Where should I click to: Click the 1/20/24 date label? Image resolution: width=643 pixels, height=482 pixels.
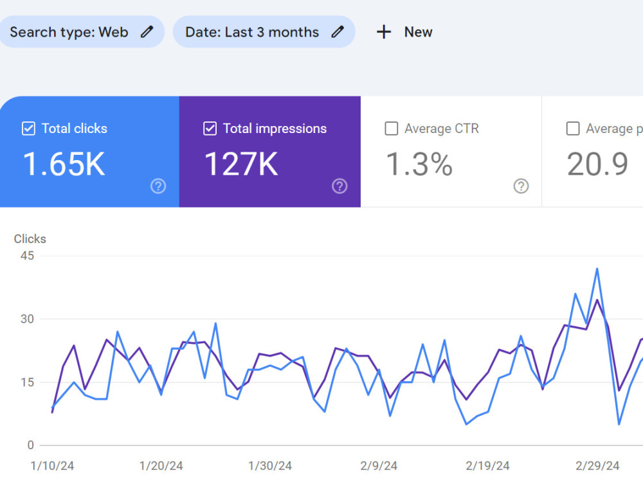[x=161, y=466]
